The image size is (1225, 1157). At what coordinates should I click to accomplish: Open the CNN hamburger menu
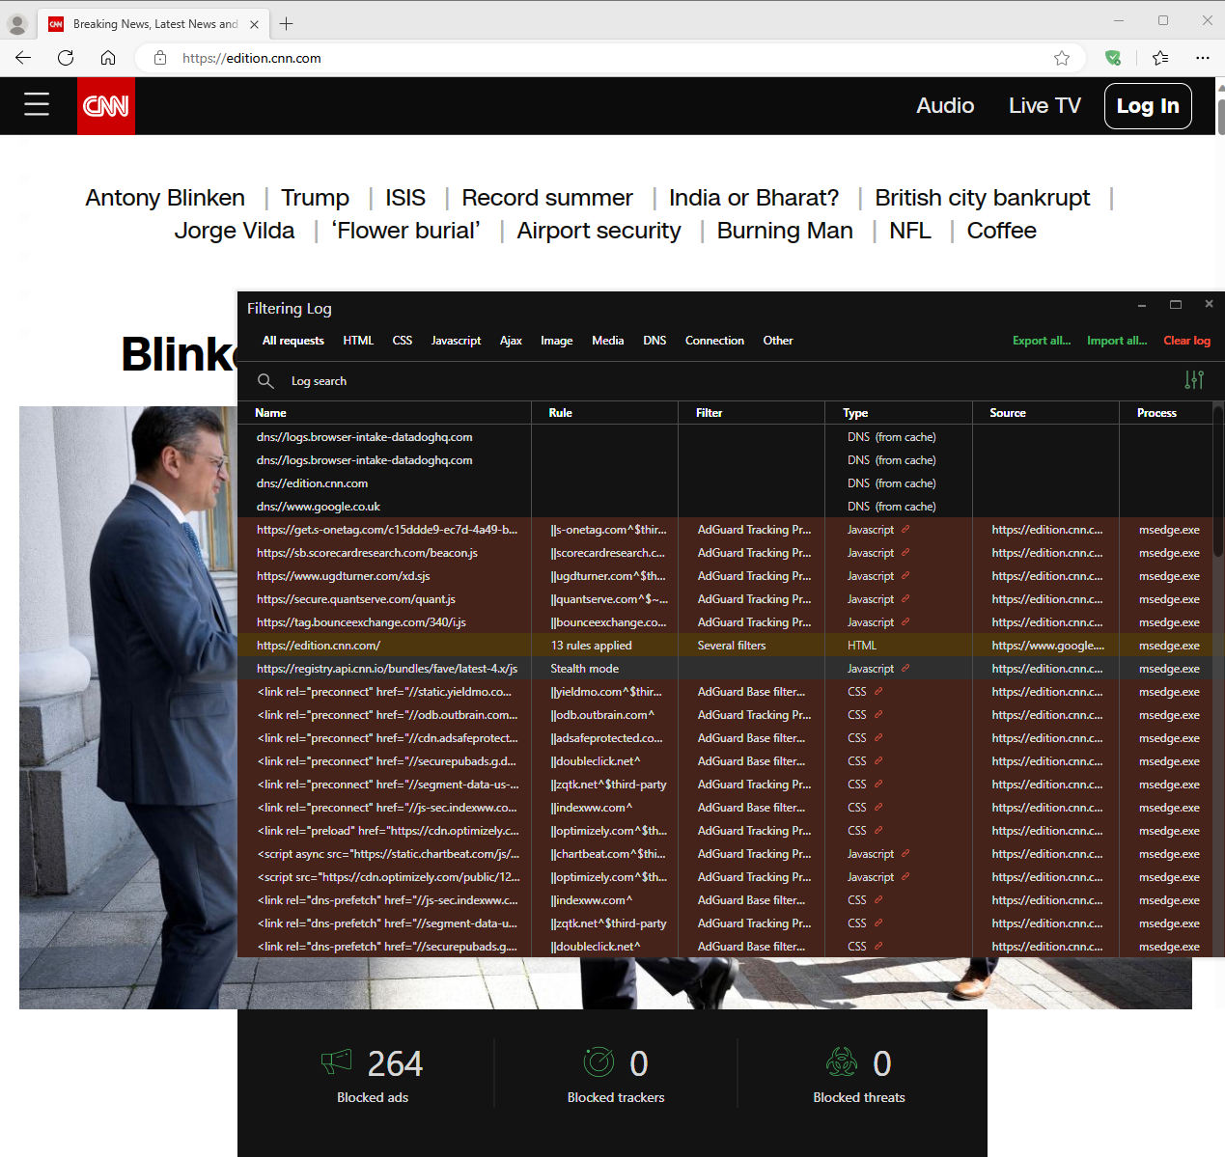pyautogui.click(x=37, y=105)
